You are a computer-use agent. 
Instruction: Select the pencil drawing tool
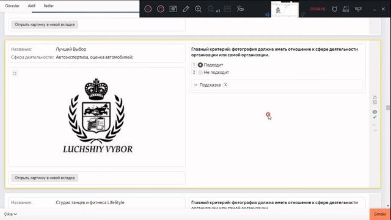point(186,9)
